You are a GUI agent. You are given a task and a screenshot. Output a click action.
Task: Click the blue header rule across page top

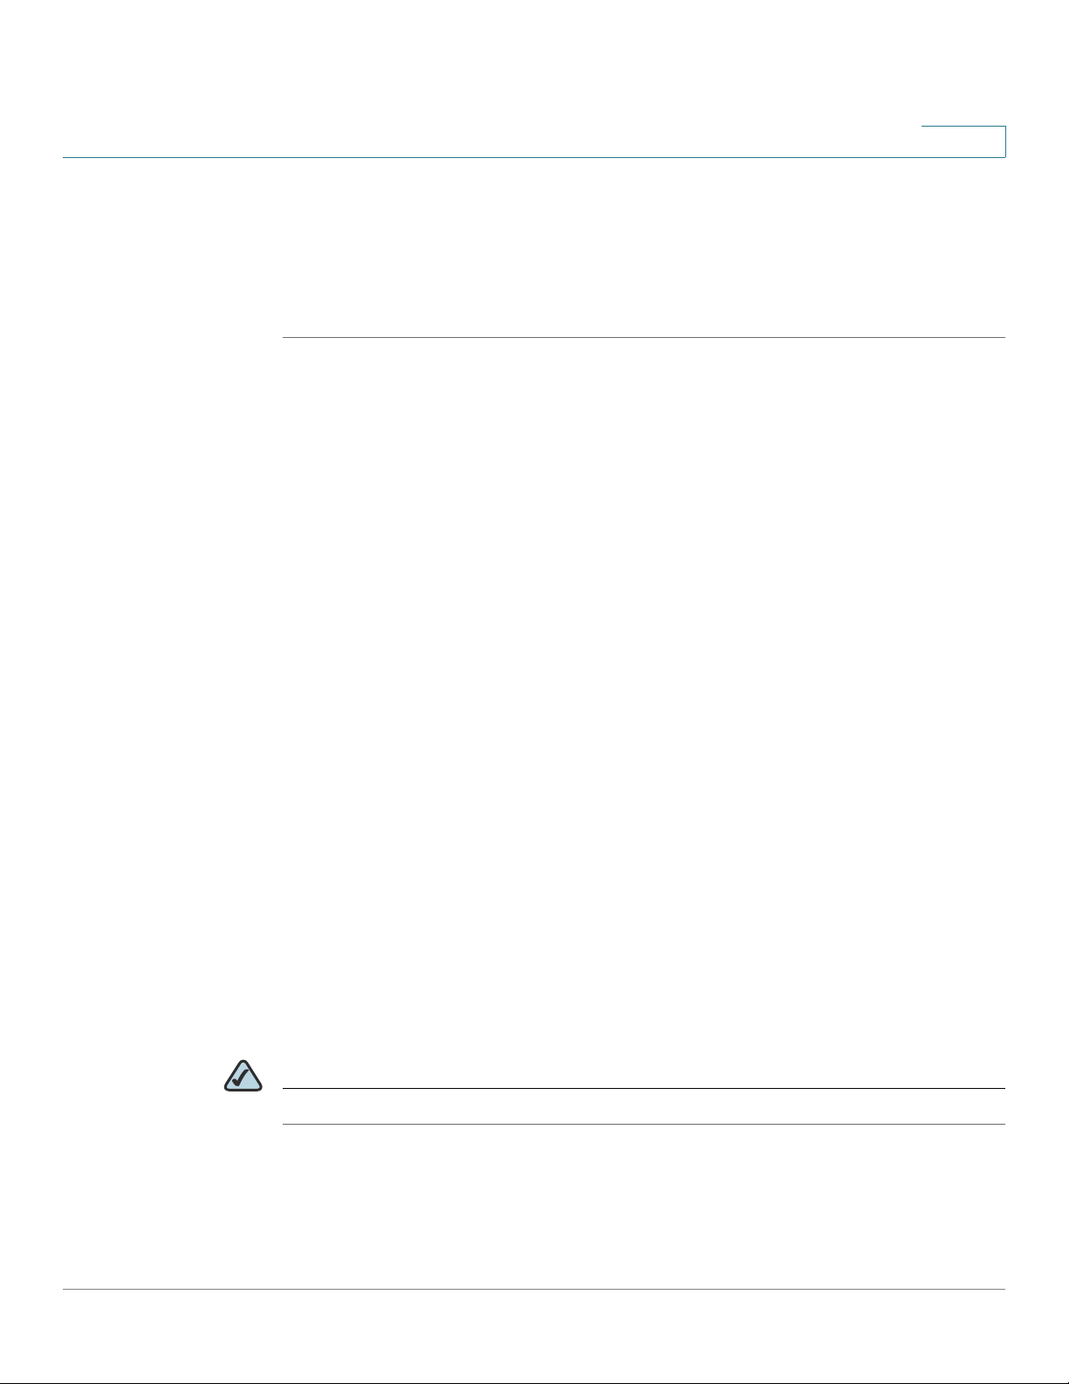click(534, 157)
